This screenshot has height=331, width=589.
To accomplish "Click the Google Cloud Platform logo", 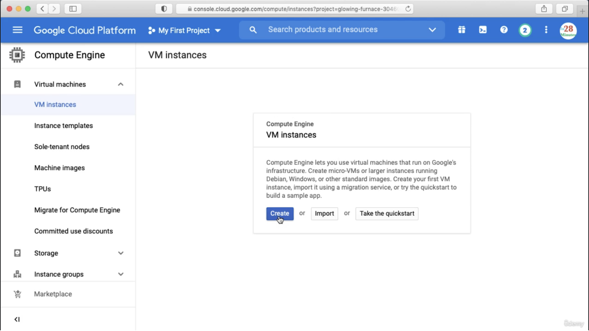I will 85,30.
